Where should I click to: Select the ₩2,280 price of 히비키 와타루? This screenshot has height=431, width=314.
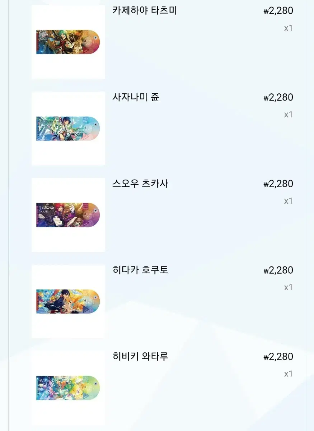[x=278, y=357]
